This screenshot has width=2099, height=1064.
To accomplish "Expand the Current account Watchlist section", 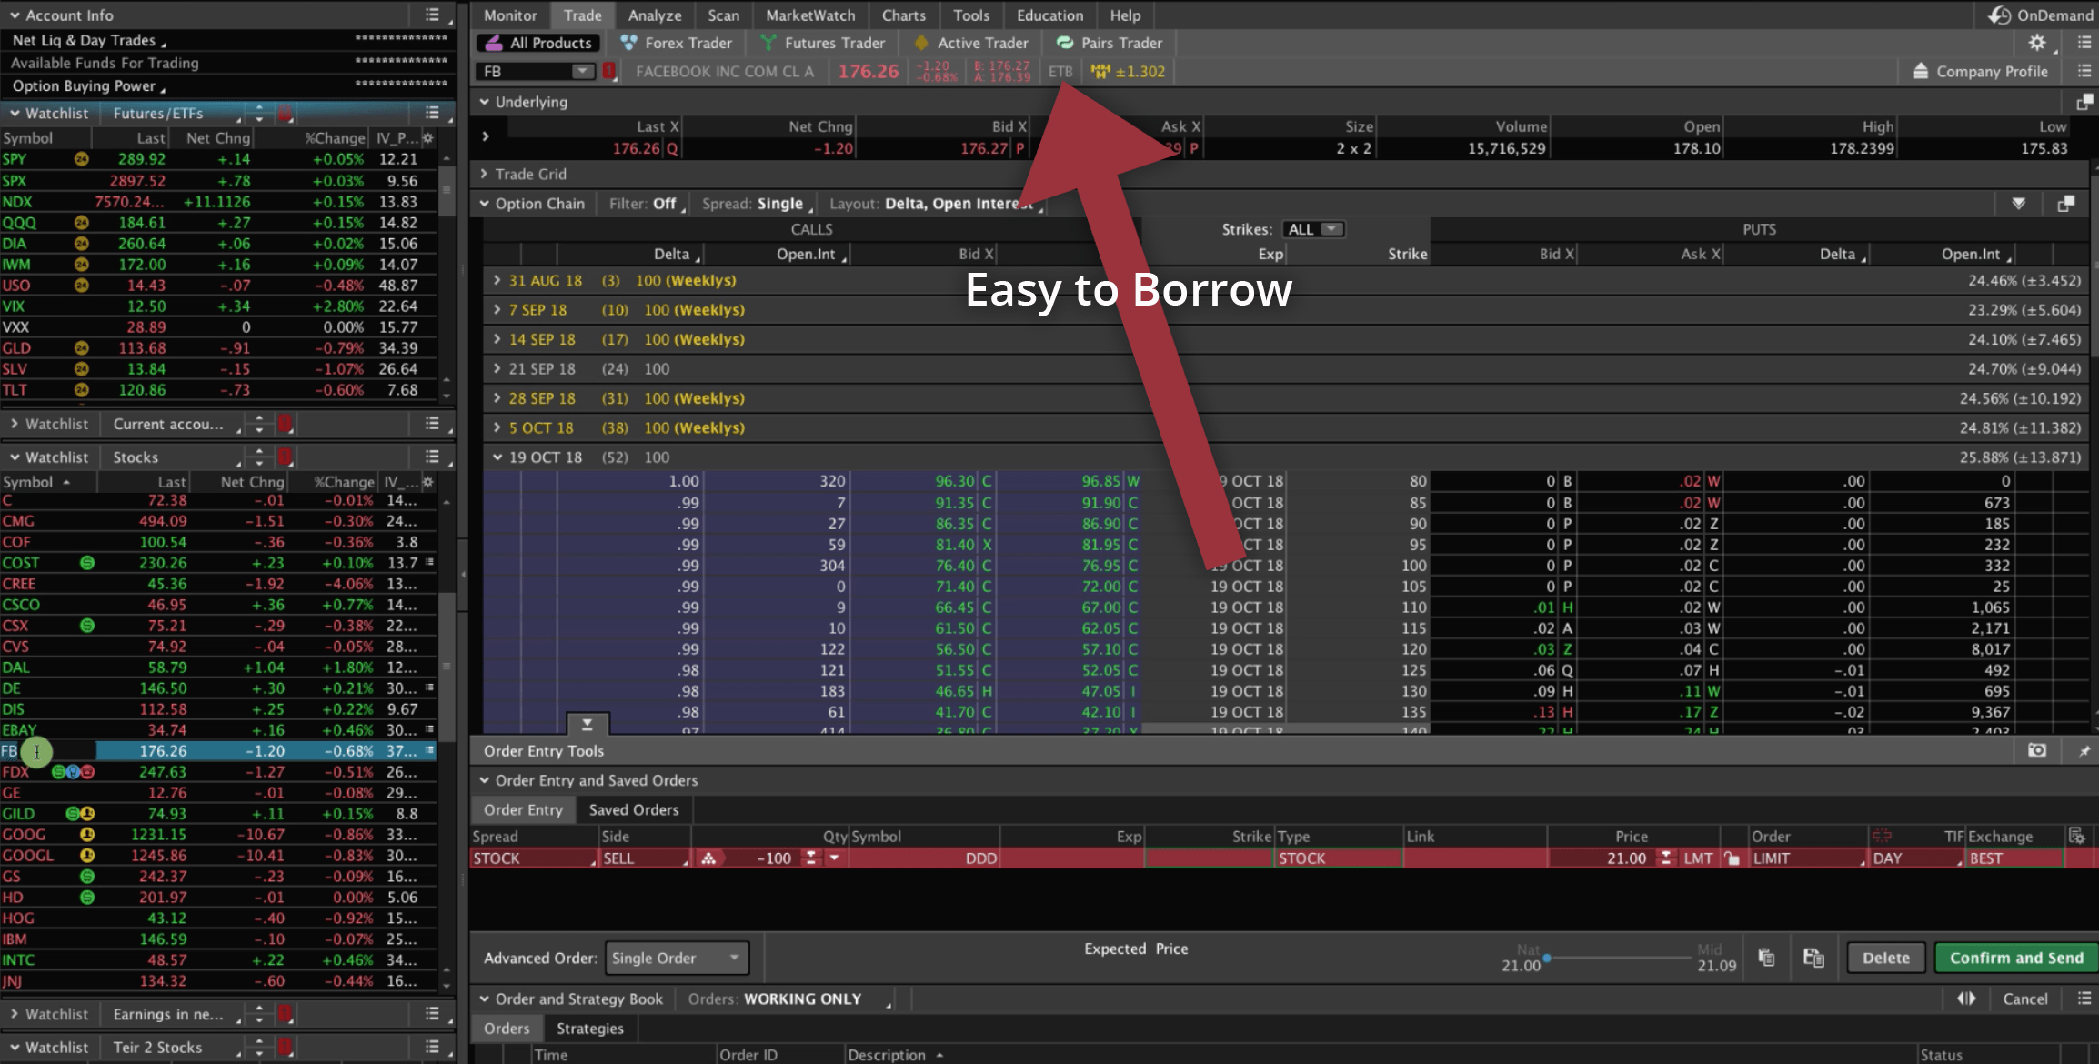I will (x=15, y=424).
